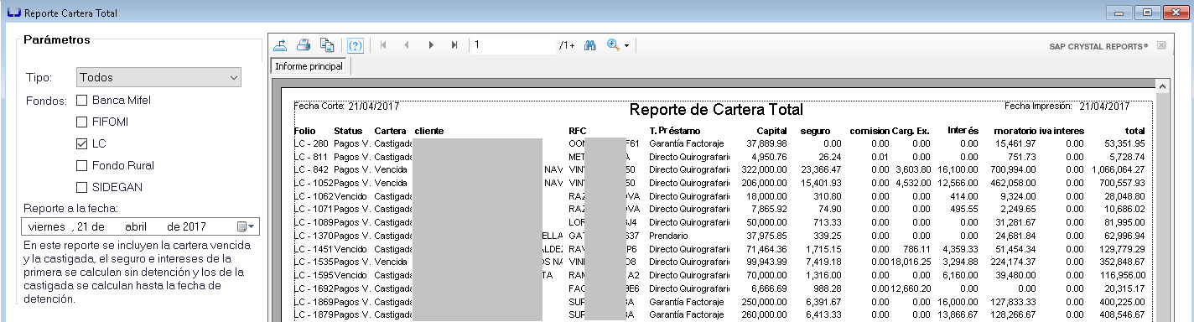Image resolution: width=1194 pixels, height=322 pixels.
Task: Go to next page arrow
Action: [431, 44]
